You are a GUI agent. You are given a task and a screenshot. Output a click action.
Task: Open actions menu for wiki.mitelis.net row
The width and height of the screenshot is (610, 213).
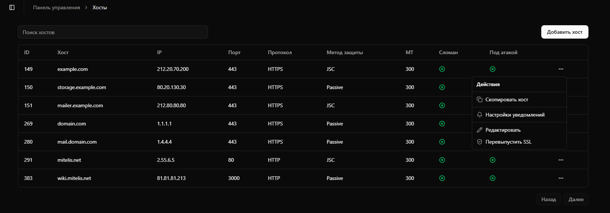coord(561,178)
